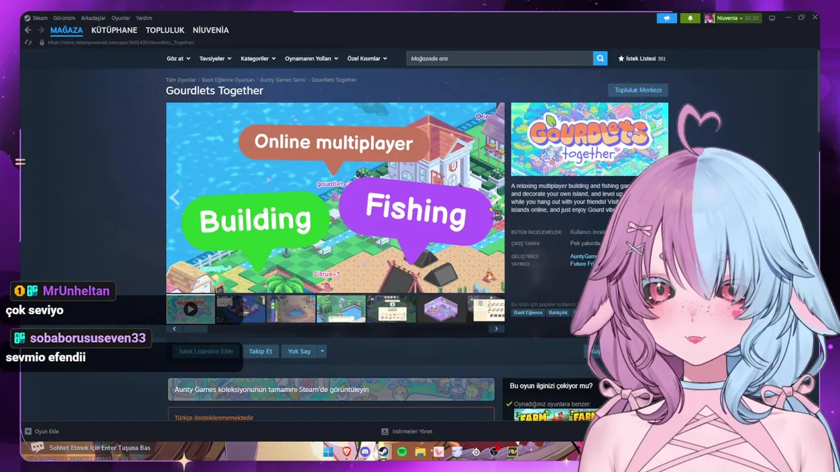The width and height of the screenshot is (840, 472).
Task: Open the Niuvenia account dropdown
Action: pos(730,18)
